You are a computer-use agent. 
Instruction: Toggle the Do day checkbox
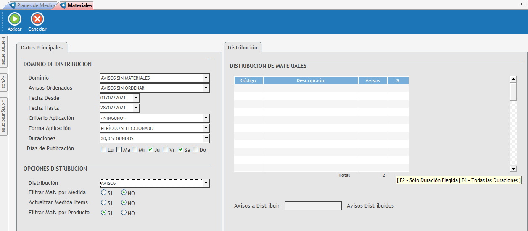[196, 150]
